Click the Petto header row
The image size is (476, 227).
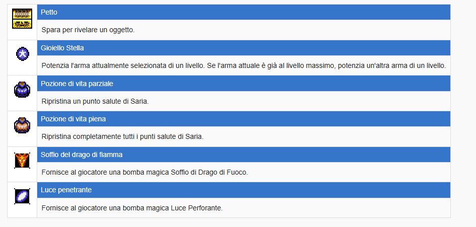[244, 12]
